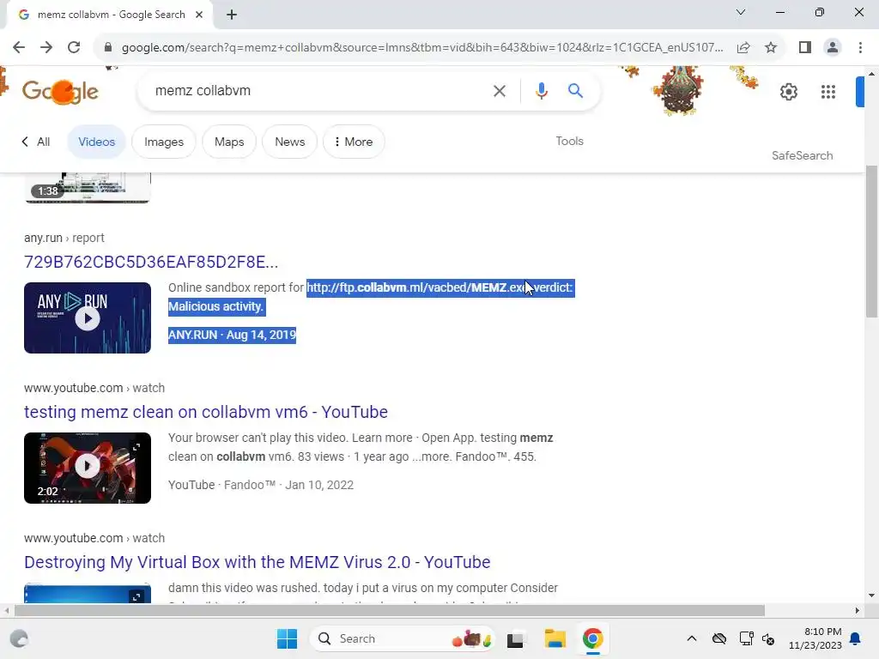Open the network display tray icon
The image size is (879, 659).
point(746,638)
